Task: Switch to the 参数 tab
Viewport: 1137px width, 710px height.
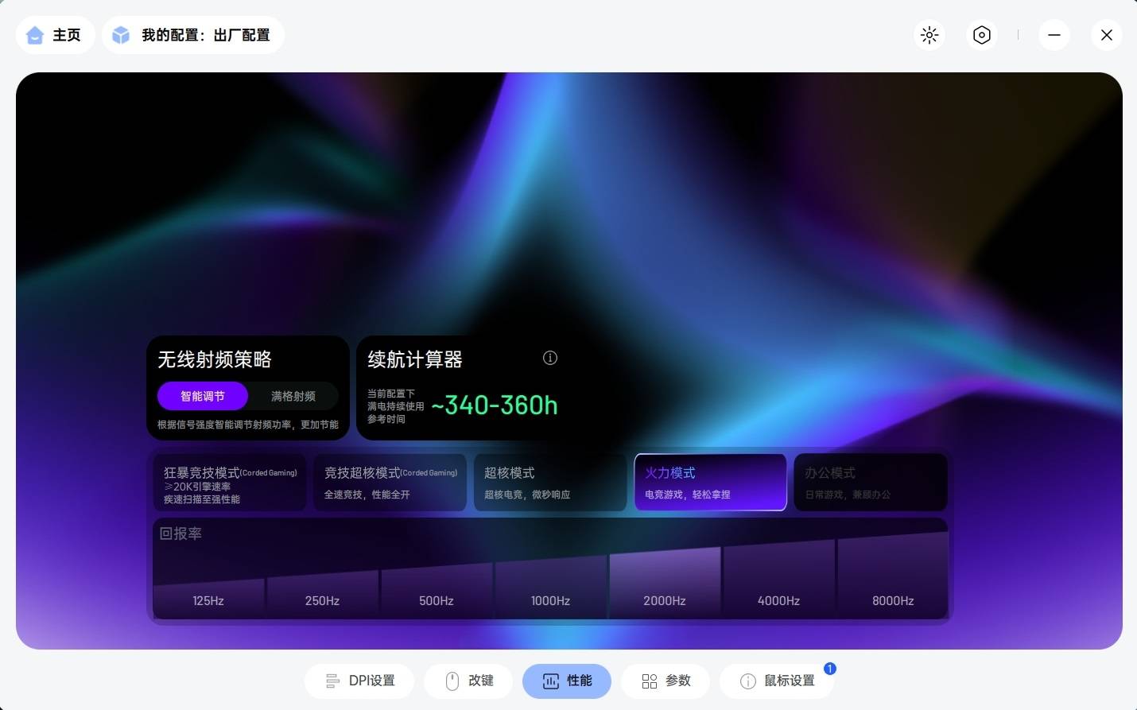Action: coord(666,681)
